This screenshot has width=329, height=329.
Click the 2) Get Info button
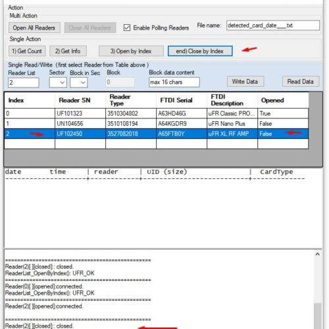(x=68, y=51)
